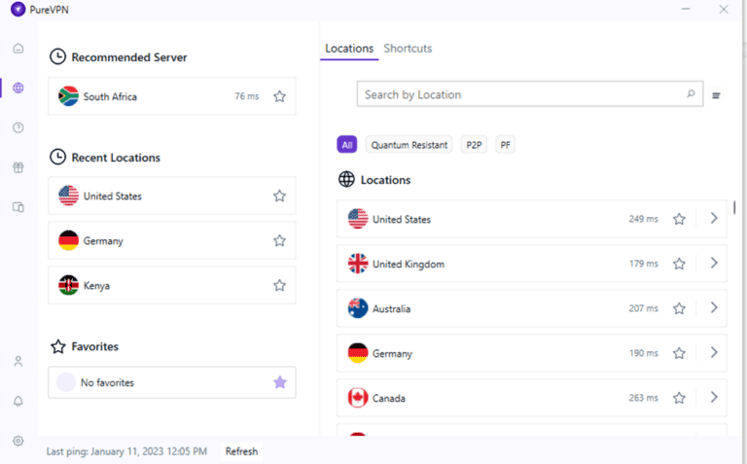Expand Canada server list chevron
This screenshot has width=747, height=464.
coord(714,398)
